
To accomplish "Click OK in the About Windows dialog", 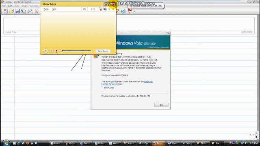I will (161, 105).
